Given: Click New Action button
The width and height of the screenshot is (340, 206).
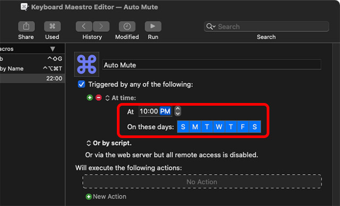Looking at the screenshot, I should [106, 196].
